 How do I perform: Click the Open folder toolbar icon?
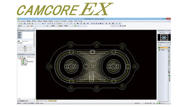pyautogui.click(x=21, y=23)
